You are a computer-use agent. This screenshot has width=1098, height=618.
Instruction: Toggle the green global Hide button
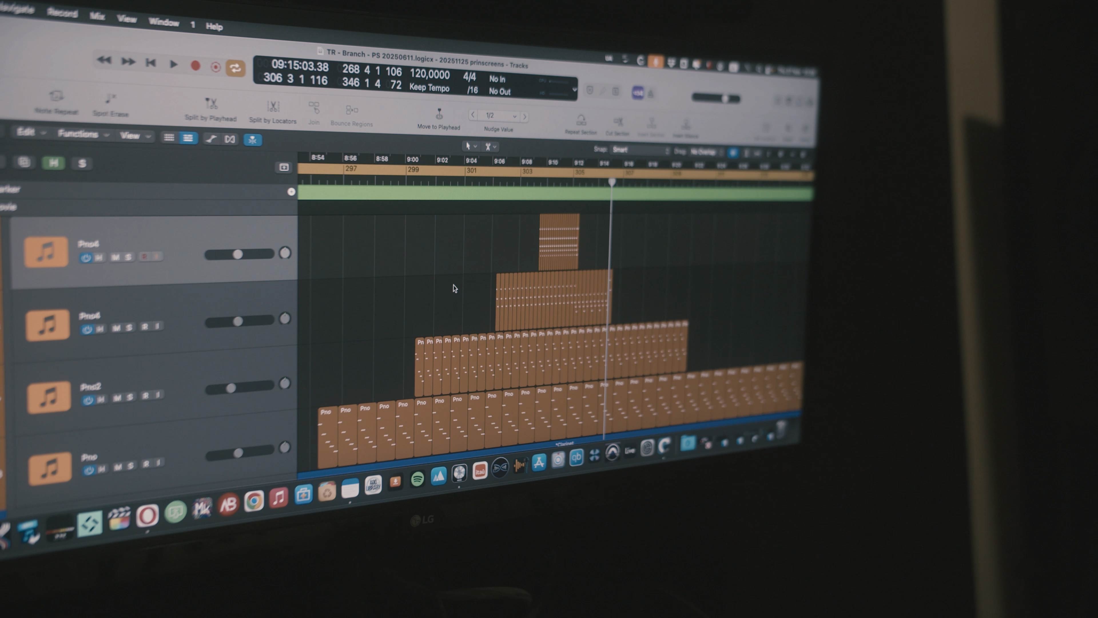point(54,163)
